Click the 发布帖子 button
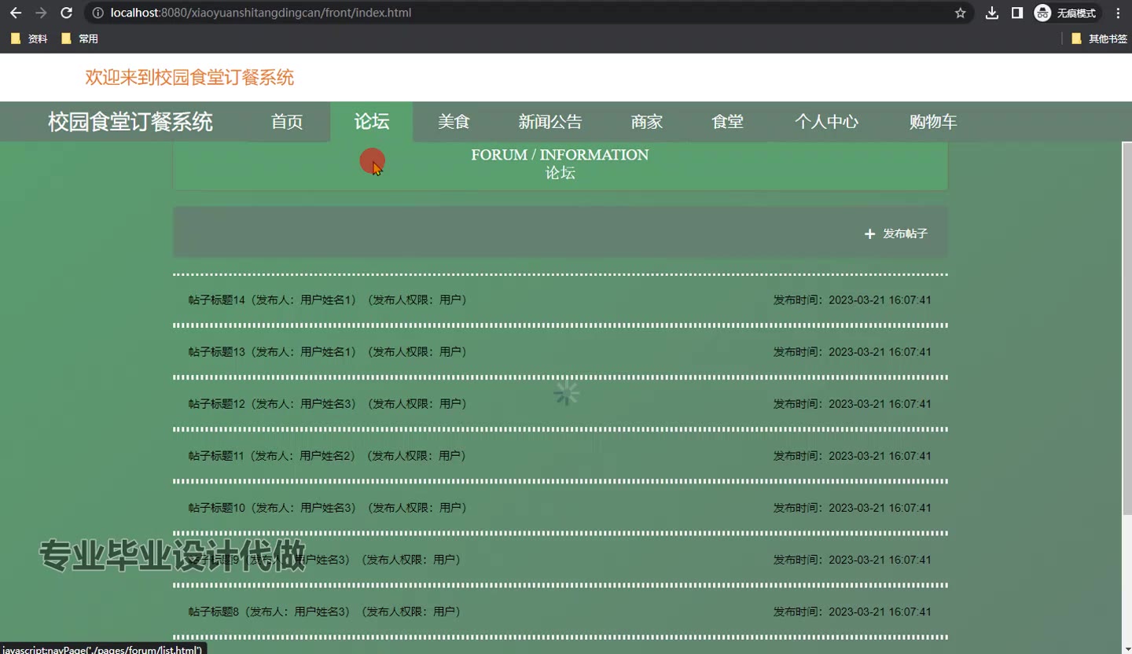 point(896,233)
